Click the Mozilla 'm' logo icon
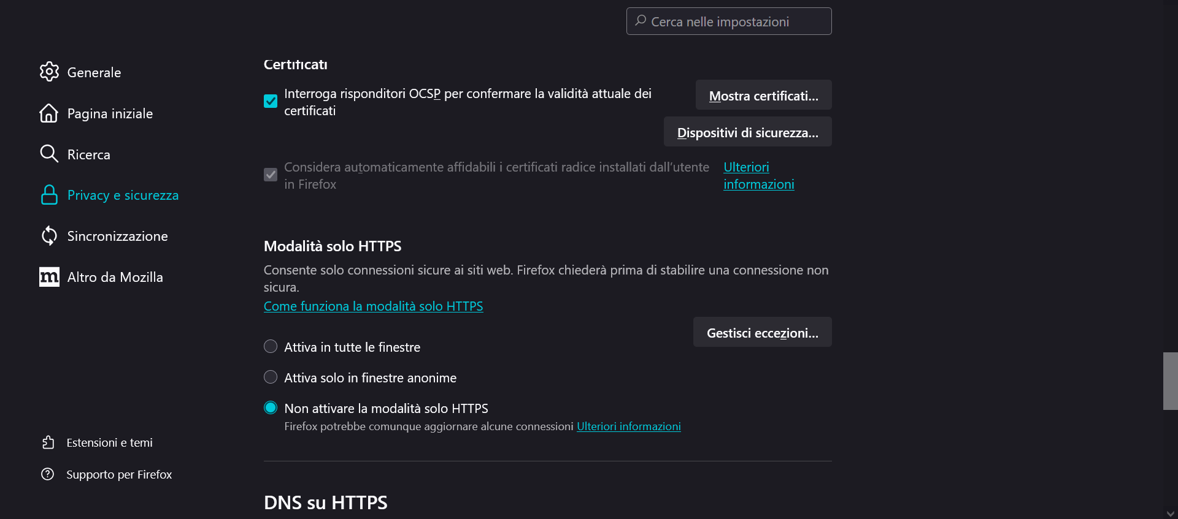This screenshot has height=519, width=1178. (49, 277)
